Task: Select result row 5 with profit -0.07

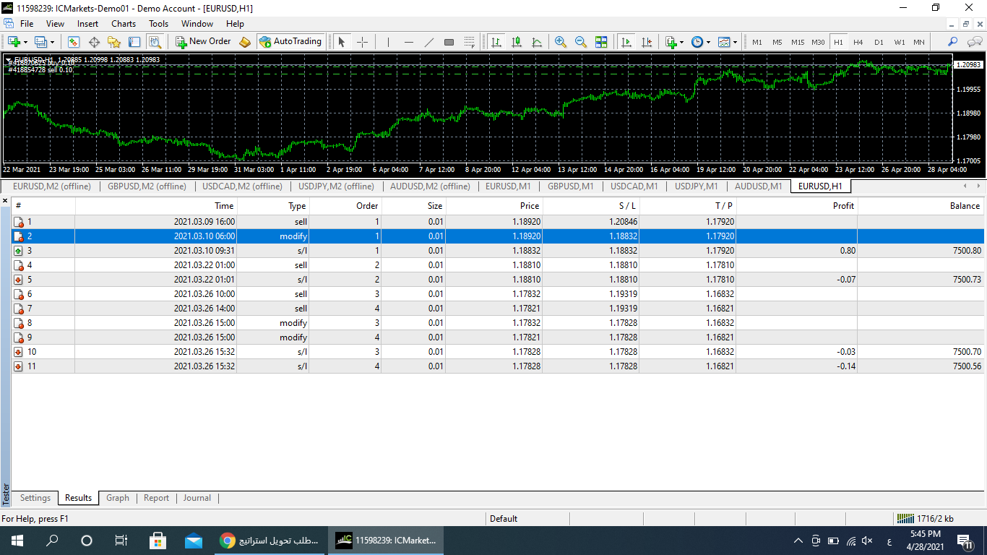Action: pos(498,280)
